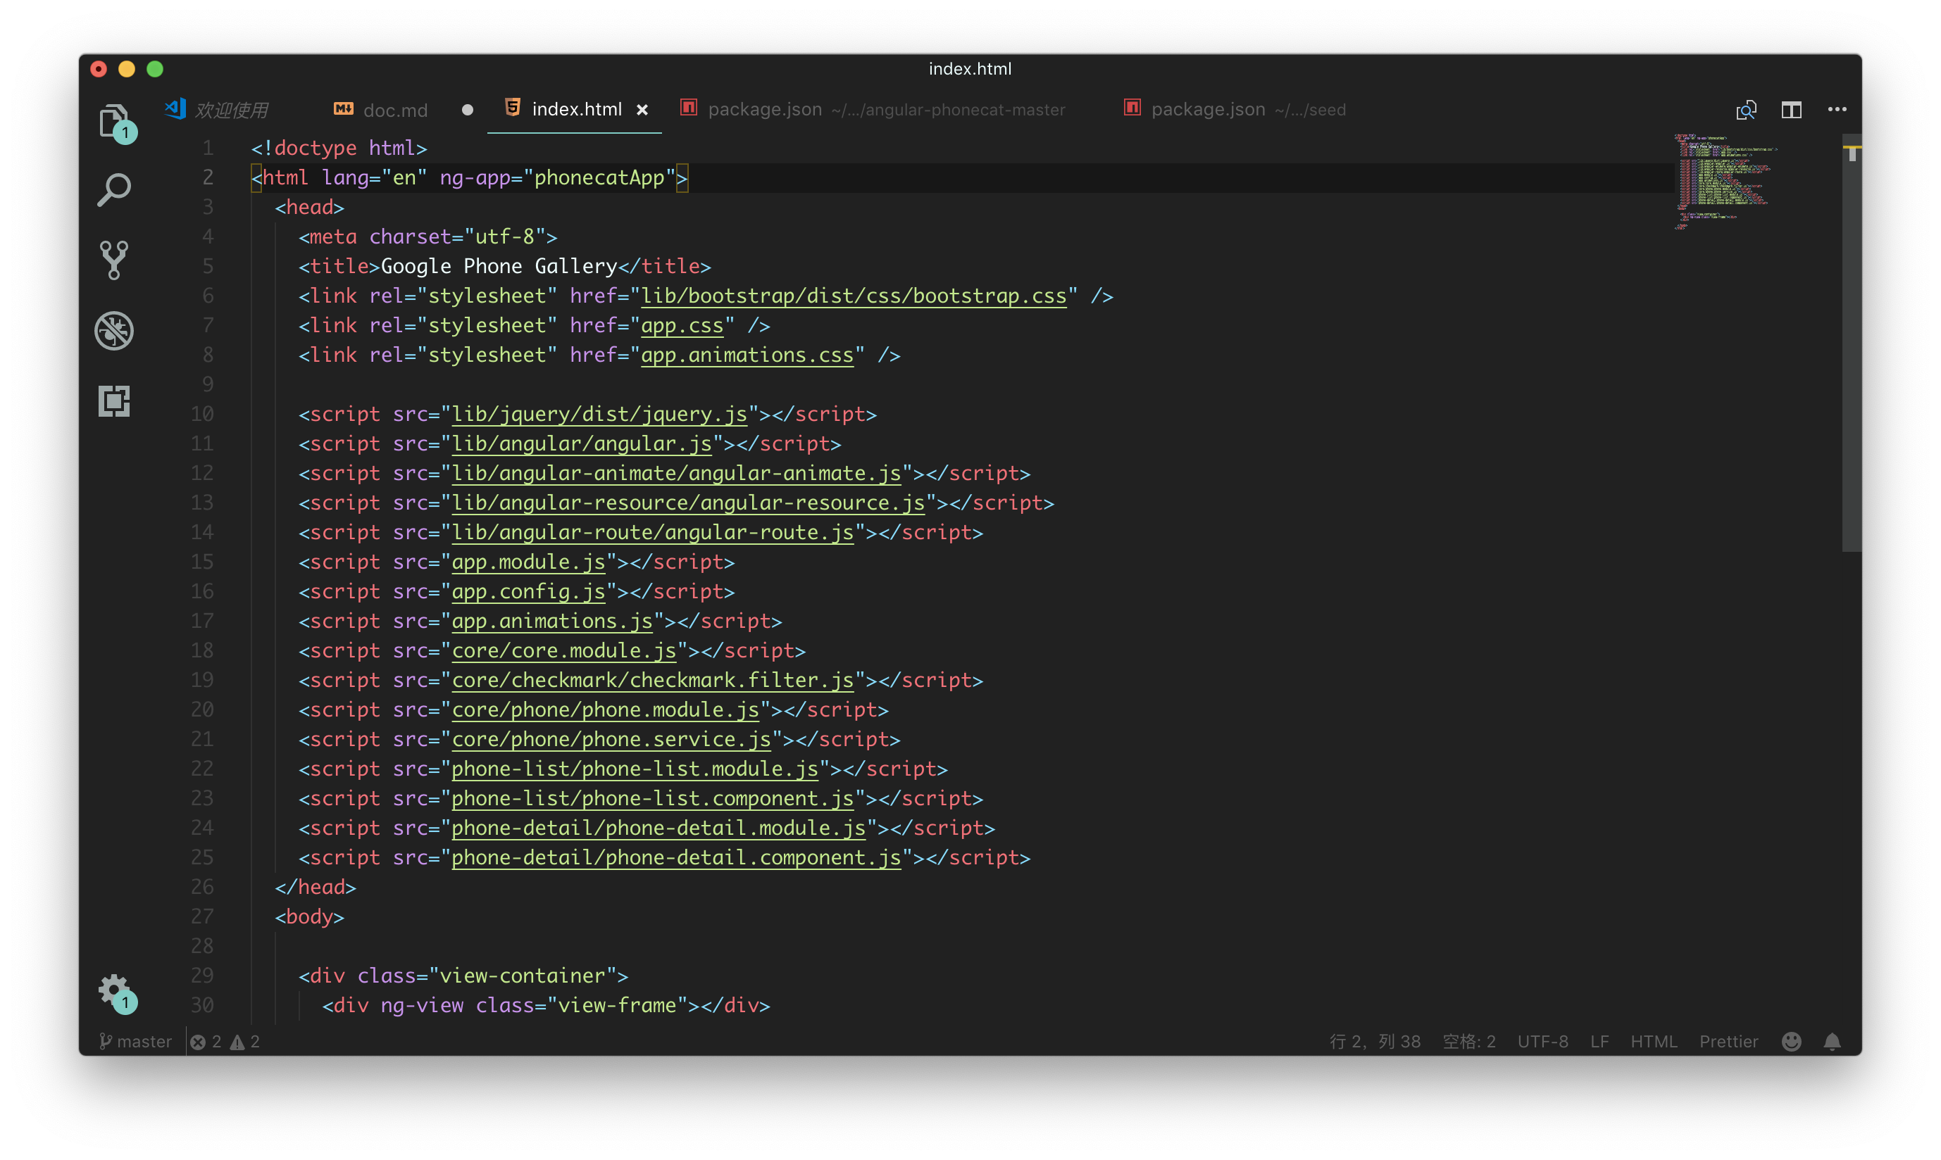Follow the app.css link
Image resolution: width=1941 pixels, height=1160 pixels.
click(x=682, y=326)
